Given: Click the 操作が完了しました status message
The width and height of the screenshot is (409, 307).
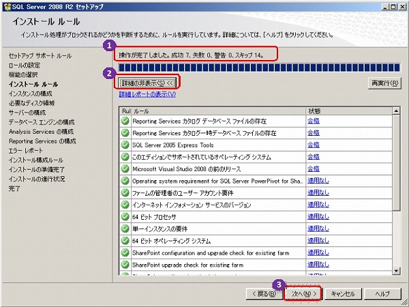Looking at the screenshot, I should (191, 55).
